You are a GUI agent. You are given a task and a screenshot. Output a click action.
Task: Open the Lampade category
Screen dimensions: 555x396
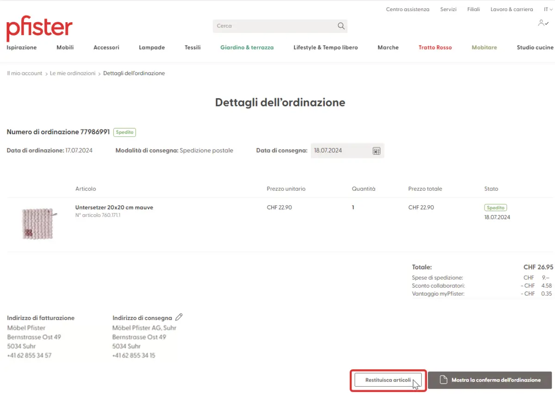152,47
